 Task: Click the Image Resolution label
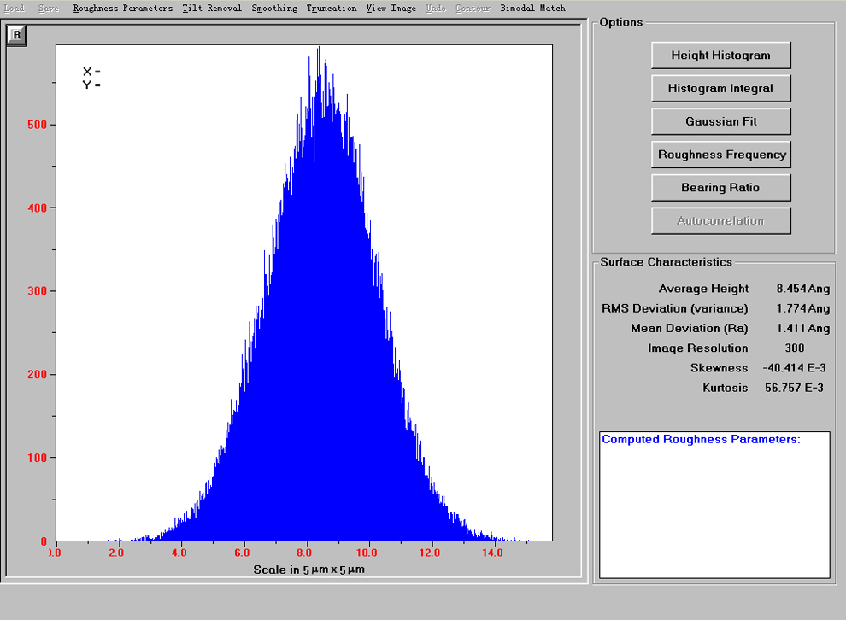pos(698,348)
